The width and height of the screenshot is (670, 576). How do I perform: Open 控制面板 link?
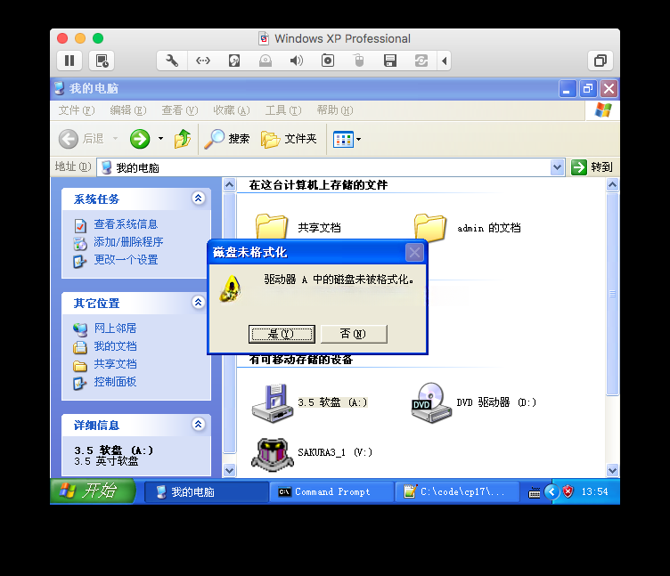[x=115, y=382]
